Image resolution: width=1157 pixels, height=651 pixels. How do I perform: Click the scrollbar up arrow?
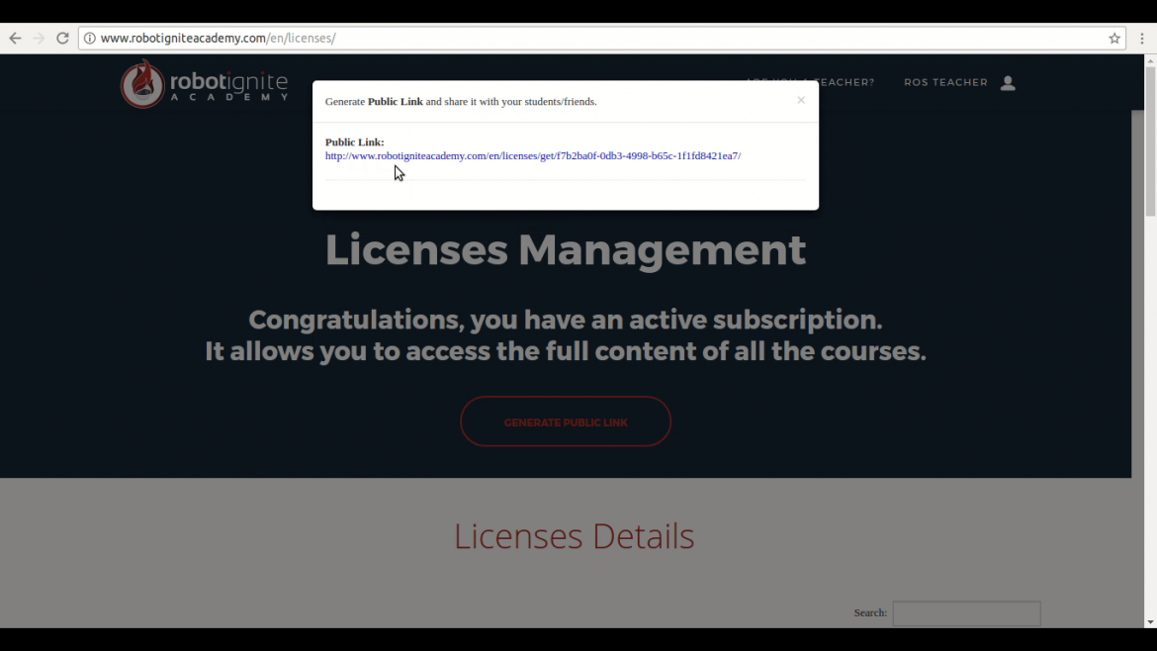click(1150, 61)
